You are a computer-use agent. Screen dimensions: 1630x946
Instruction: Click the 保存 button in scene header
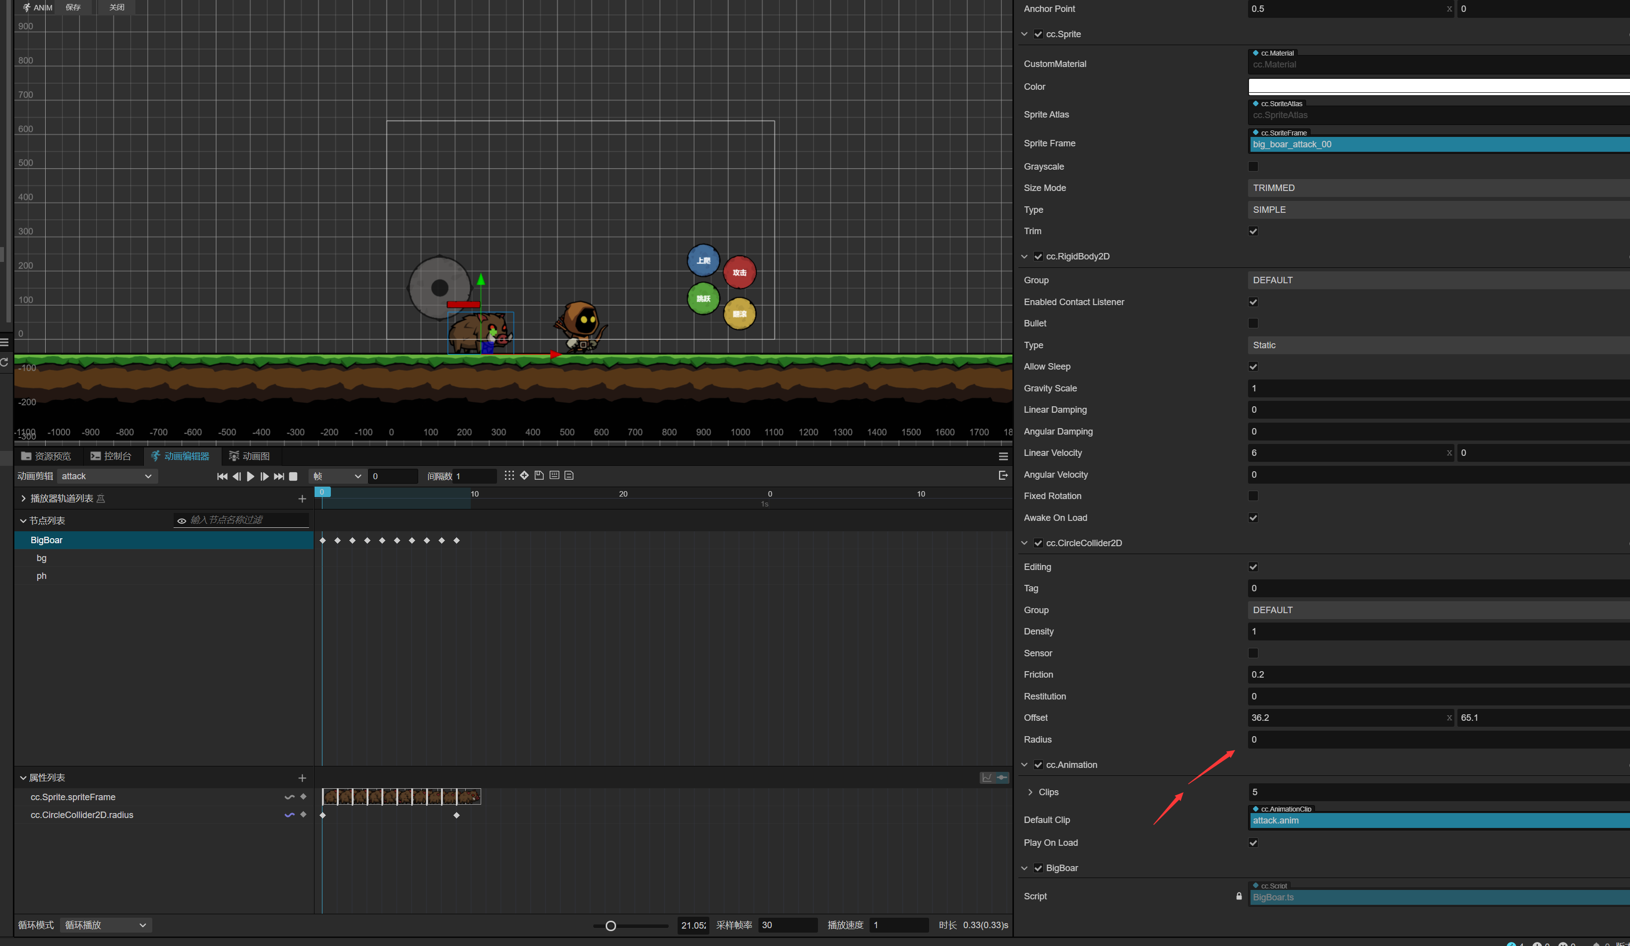(x=73, y=7)
